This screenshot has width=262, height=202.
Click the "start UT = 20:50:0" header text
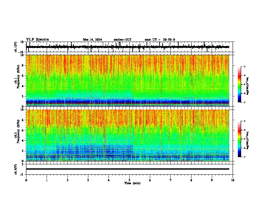(160, 40)
